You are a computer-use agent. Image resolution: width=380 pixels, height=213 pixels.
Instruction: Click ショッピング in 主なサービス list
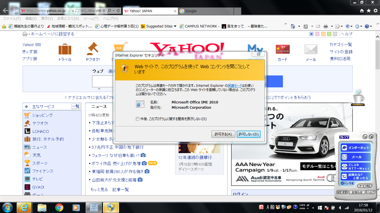coord(42,115)
